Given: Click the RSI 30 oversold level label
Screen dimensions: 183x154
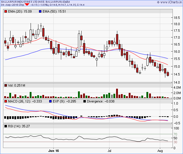Looking at the screenshot, I should pyautogui.click(x=175, y=142).
